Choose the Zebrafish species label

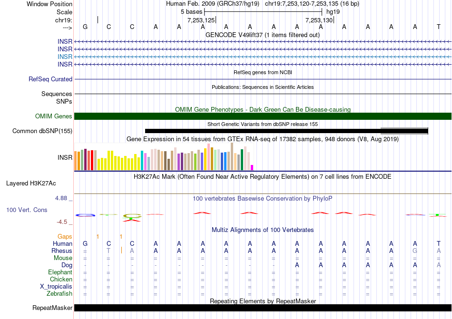59,294
